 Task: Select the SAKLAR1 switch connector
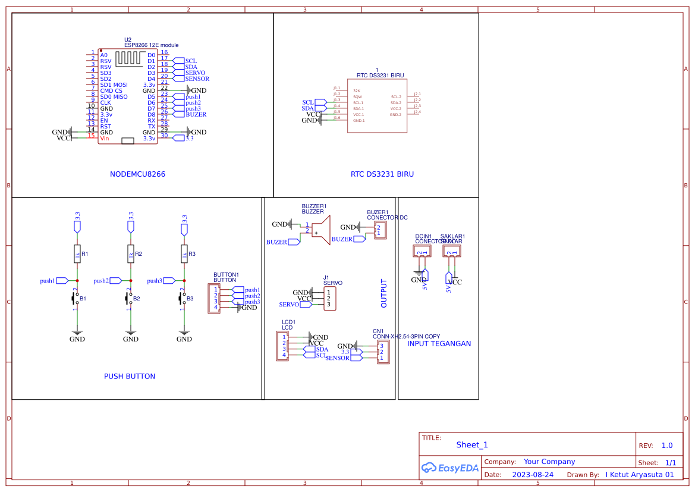click(x=452, y=252)
